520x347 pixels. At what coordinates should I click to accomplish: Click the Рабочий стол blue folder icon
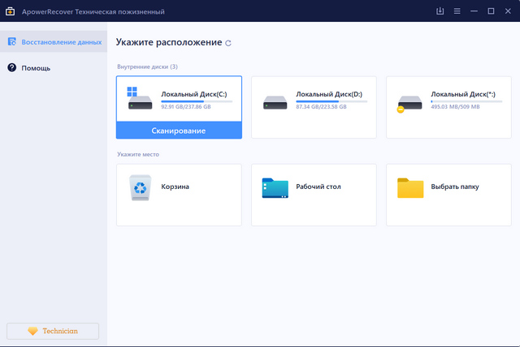point(275,188)
